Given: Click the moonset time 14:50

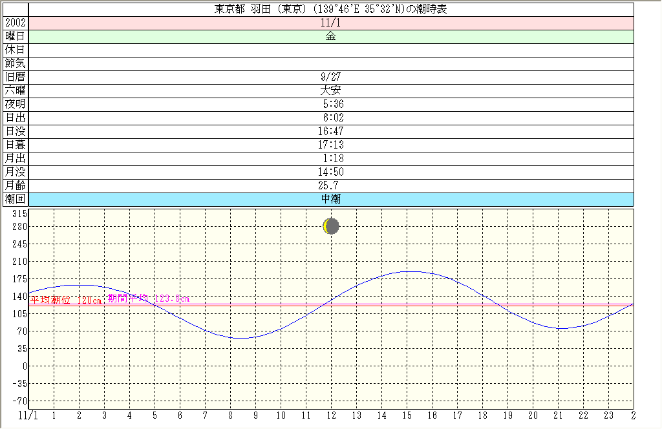Looking at the screenshot, I should (x=331, y=172).
